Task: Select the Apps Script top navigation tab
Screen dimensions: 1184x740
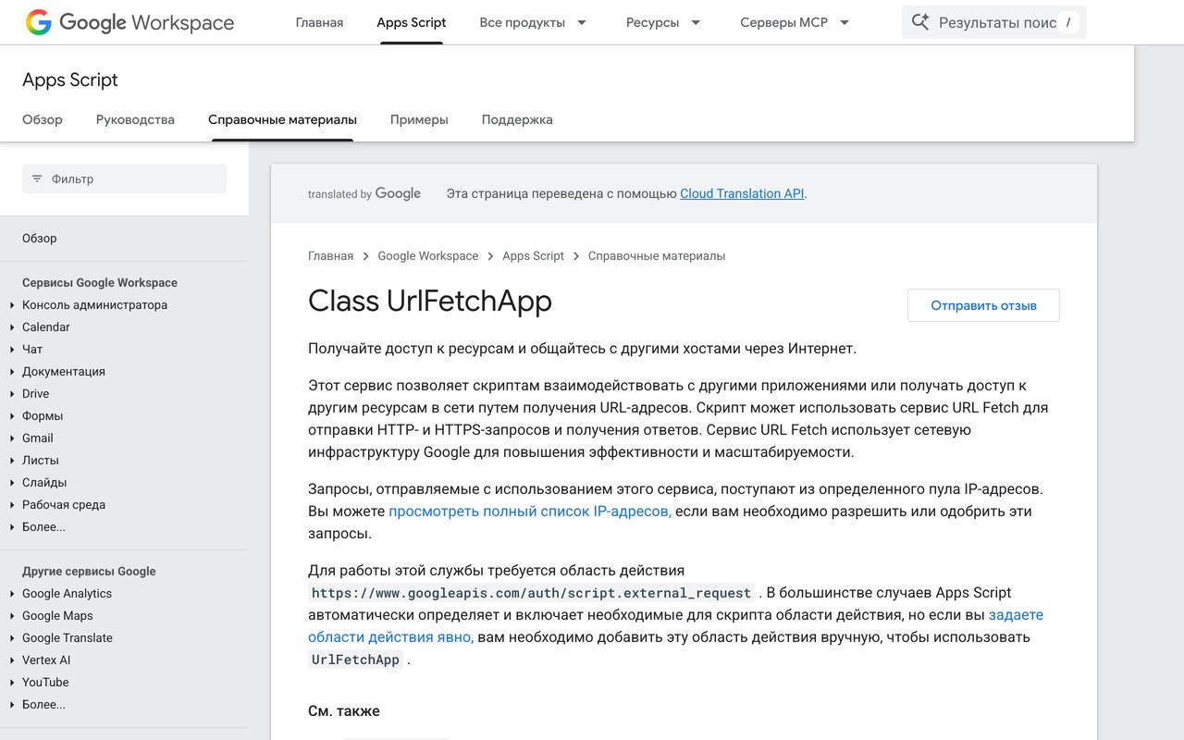Action: pos(412,22)
